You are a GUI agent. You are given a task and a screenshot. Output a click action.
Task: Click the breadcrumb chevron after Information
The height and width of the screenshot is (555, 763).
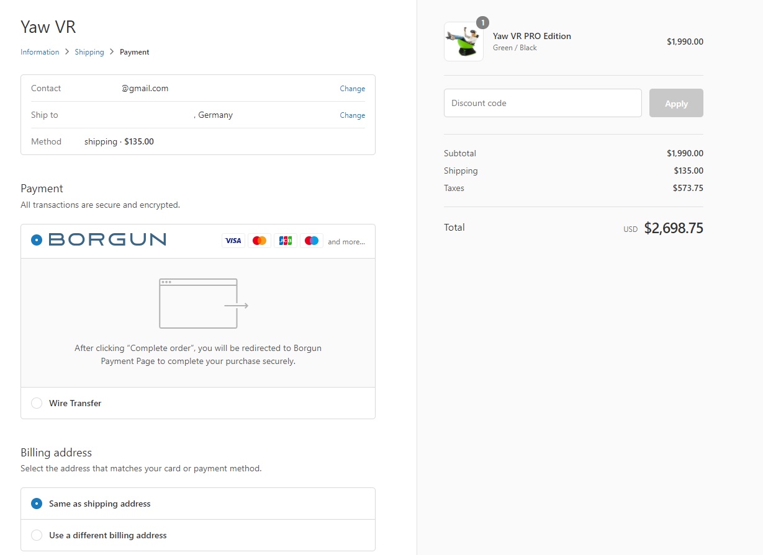67,52
